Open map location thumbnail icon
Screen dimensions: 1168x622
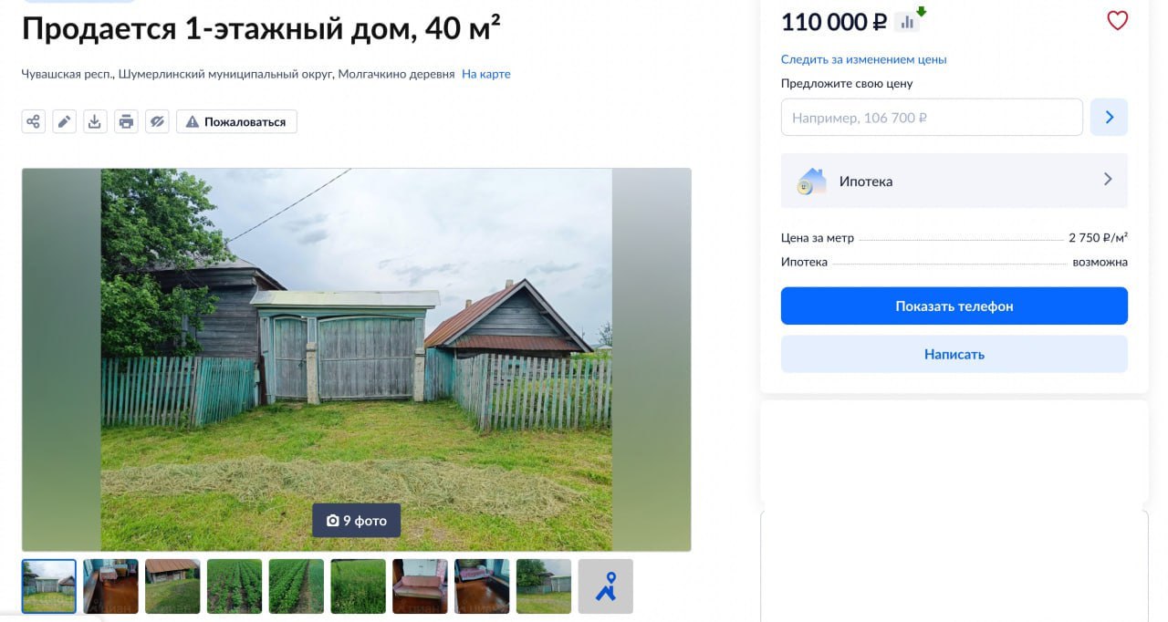tap(605, 586)
